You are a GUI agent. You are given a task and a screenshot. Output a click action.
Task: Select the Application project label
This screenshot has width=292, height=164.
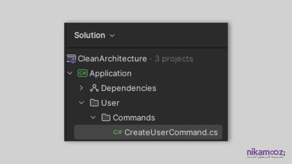(111, 74)
